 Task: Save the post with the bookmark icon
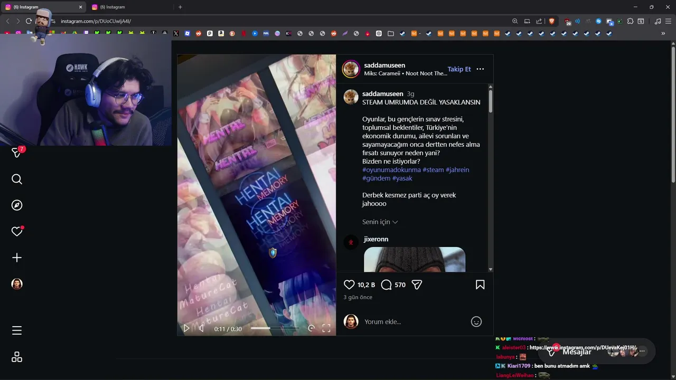point(480,284)
